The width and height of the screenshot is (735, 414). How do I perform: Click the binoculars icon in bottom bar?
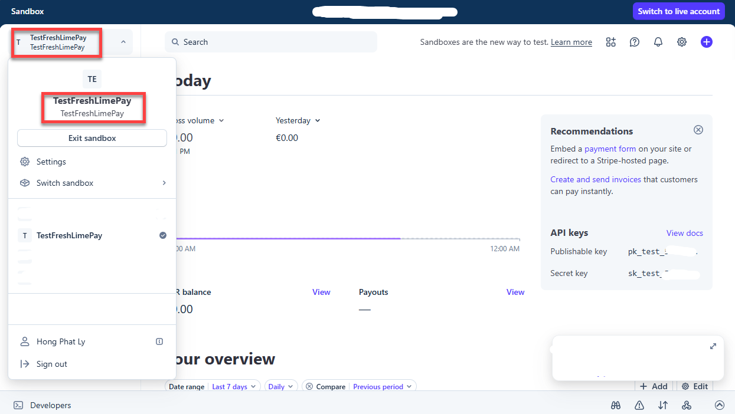click(616, 405)
